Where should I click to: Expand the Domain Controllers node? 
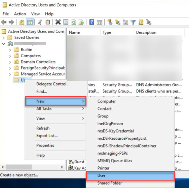click(10, 62)
